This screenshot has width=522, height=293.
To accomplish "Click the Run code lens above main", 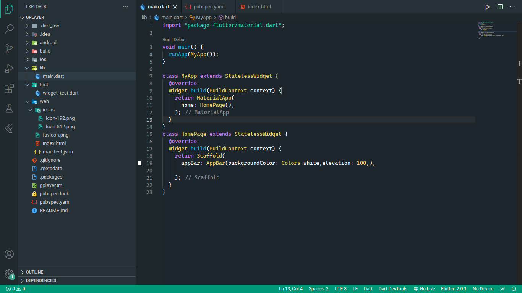I will (166, 40).
